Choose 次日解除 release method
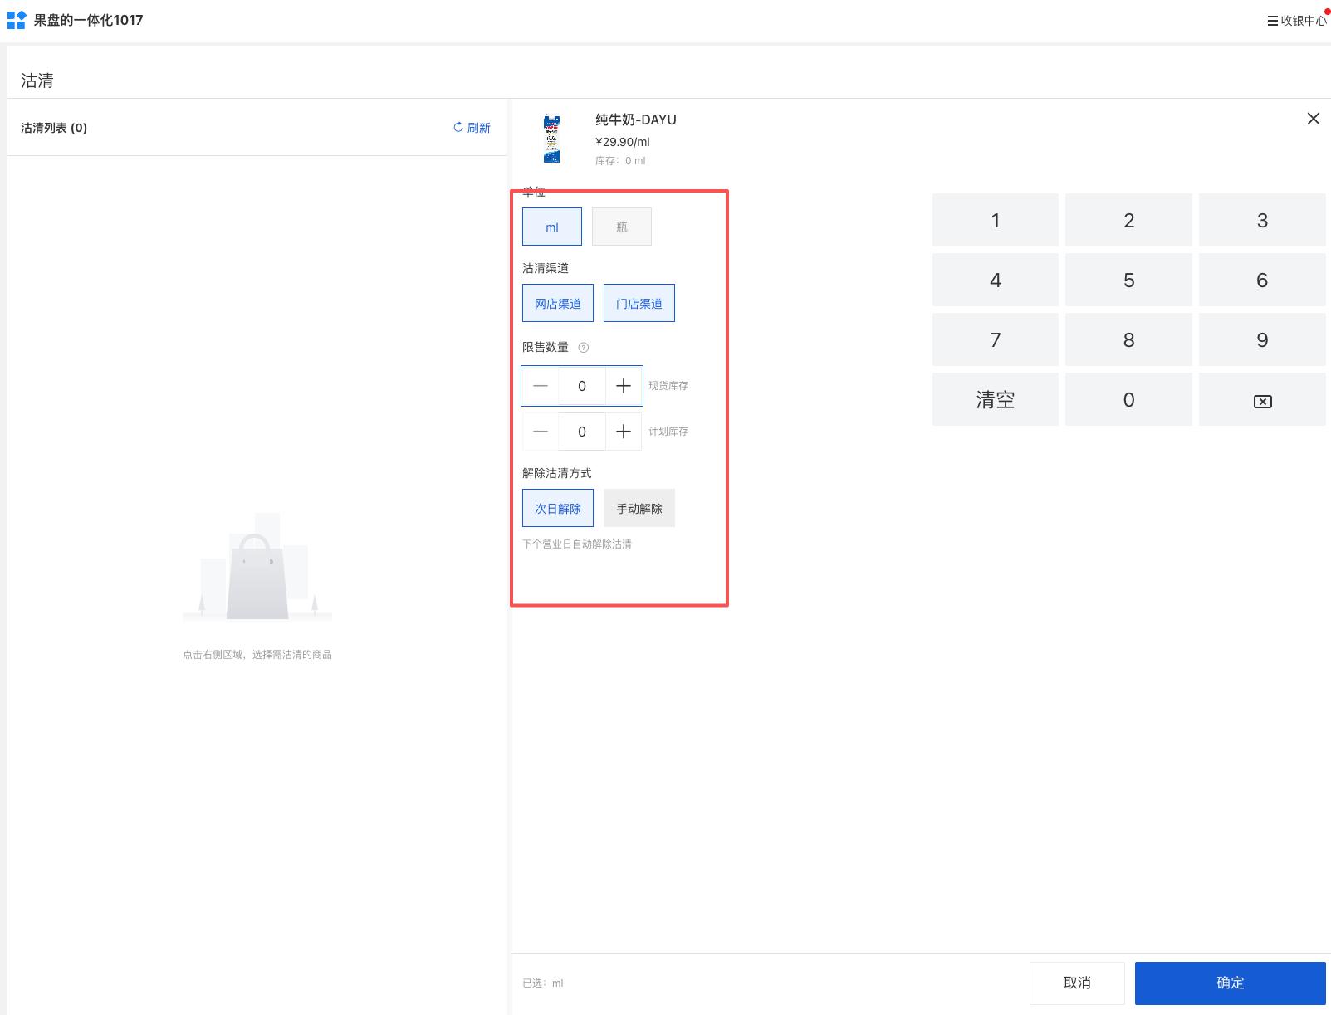Viewport: 1331px width, 1015px height. coord(558,508)
